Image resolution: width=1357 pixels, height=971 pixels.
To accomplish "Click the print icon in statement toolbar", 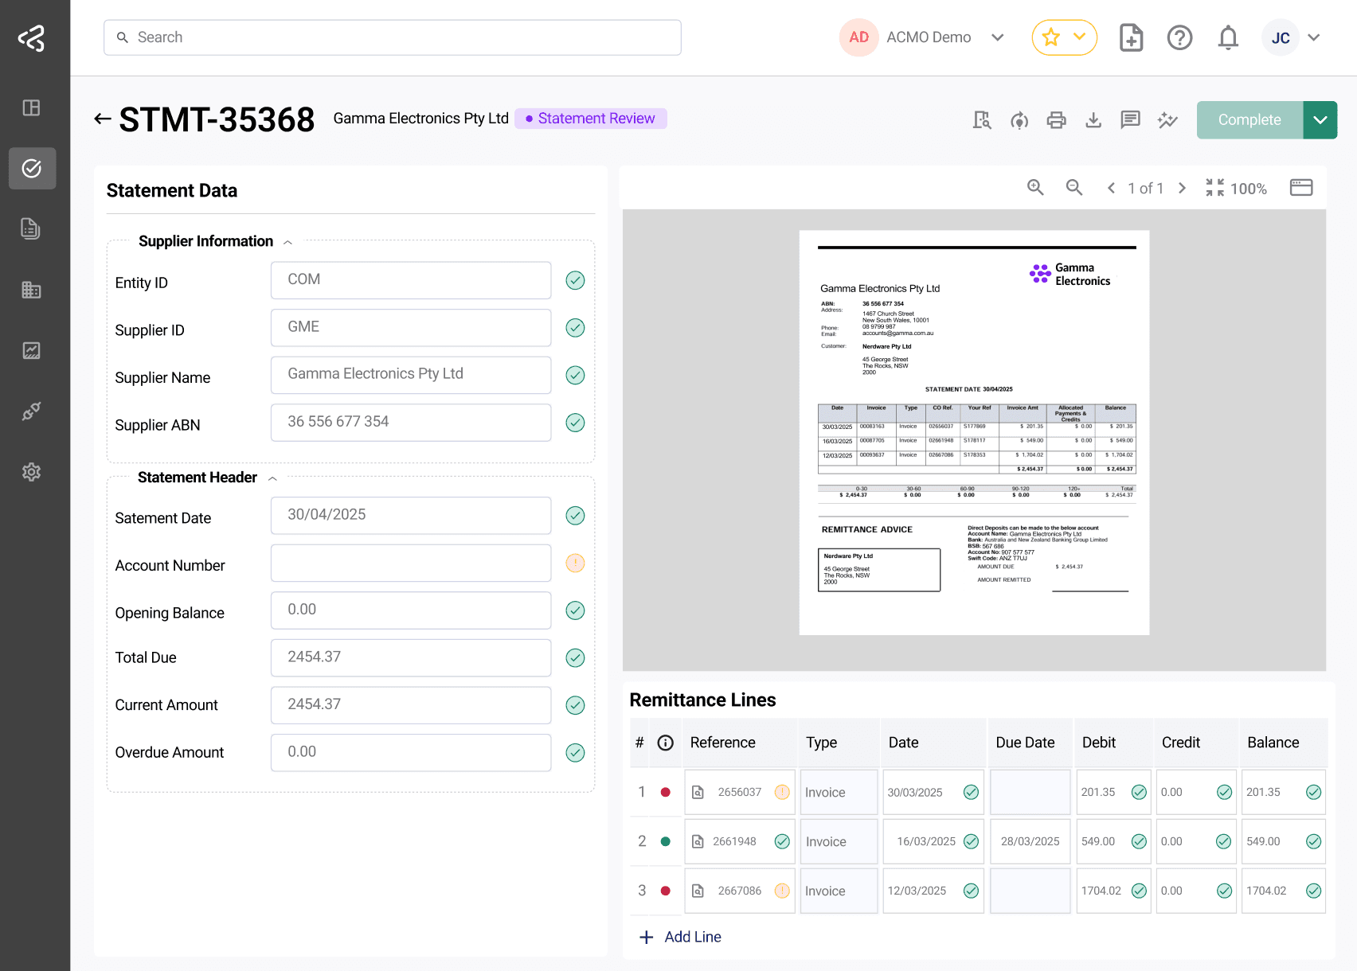I will (1056, 120).
